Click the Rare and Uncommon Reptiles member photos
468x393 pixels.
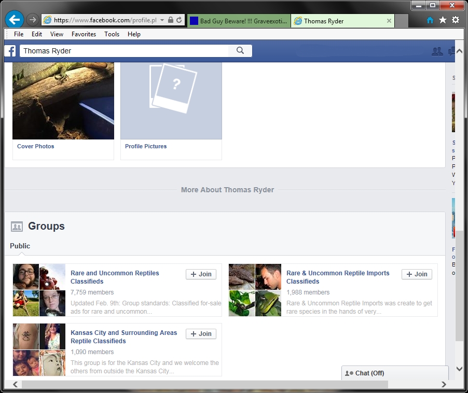tap(39, 290)
